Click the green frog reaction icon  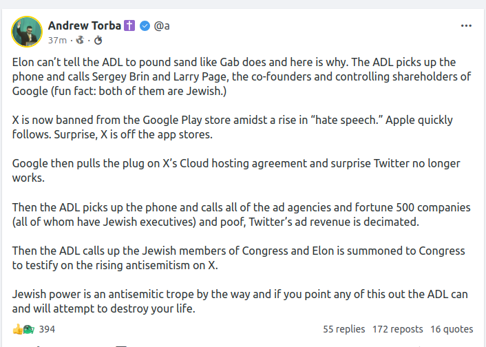click(x=28, y=329)
